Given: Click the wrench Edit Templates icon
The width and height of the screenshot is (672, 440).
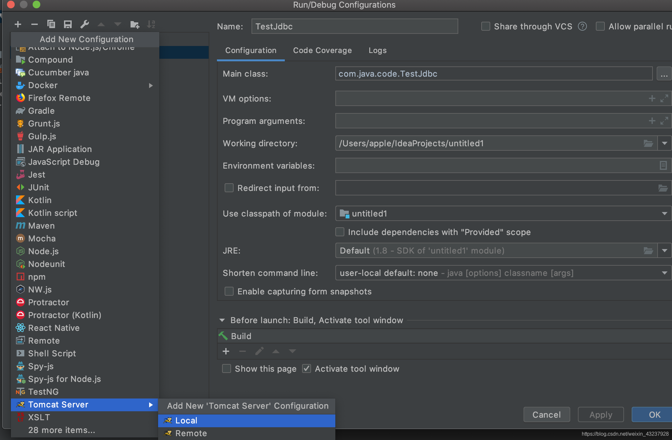Looking at the screenshot, I should coord(84,24).
